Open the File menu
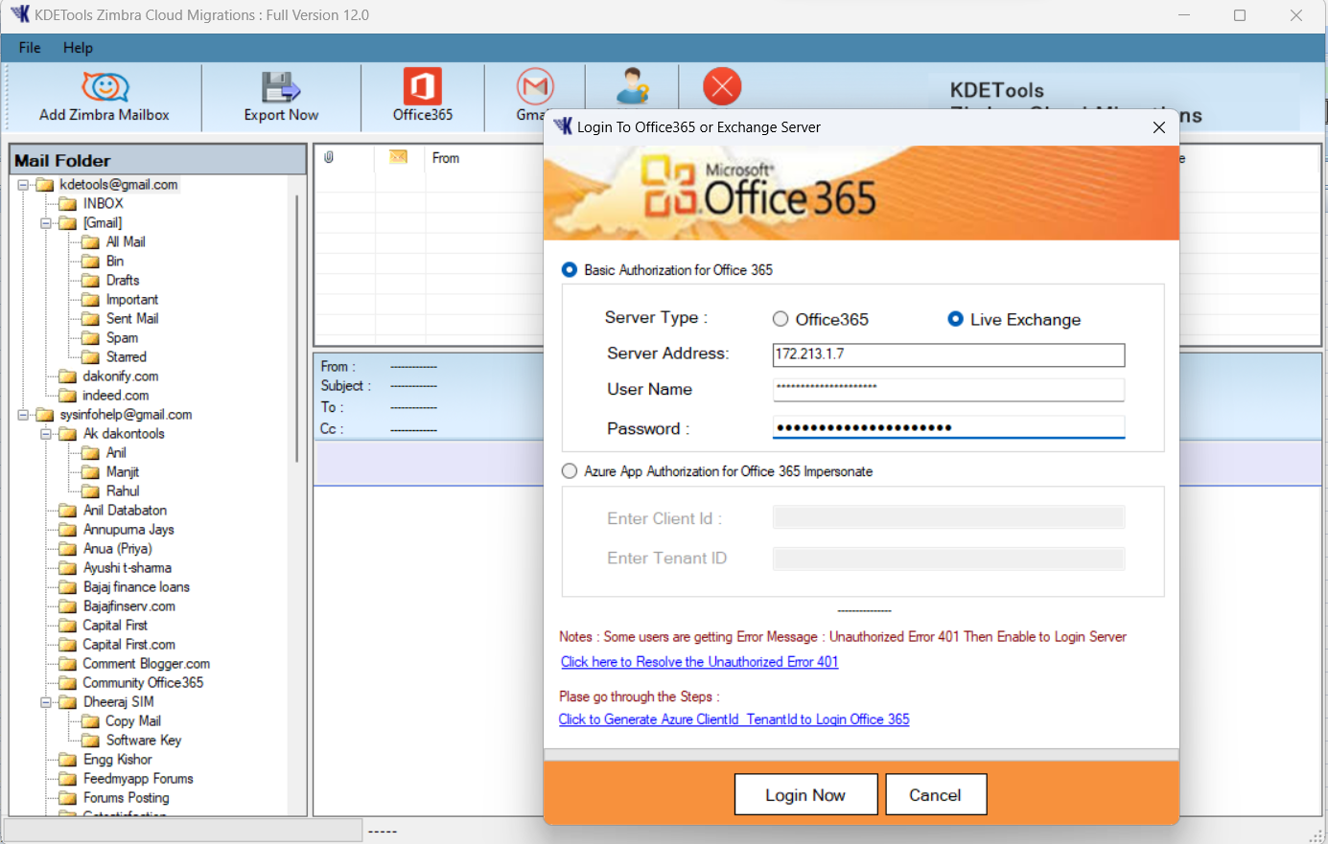This screenshot has height=844, width=1328. pos(30,48)
